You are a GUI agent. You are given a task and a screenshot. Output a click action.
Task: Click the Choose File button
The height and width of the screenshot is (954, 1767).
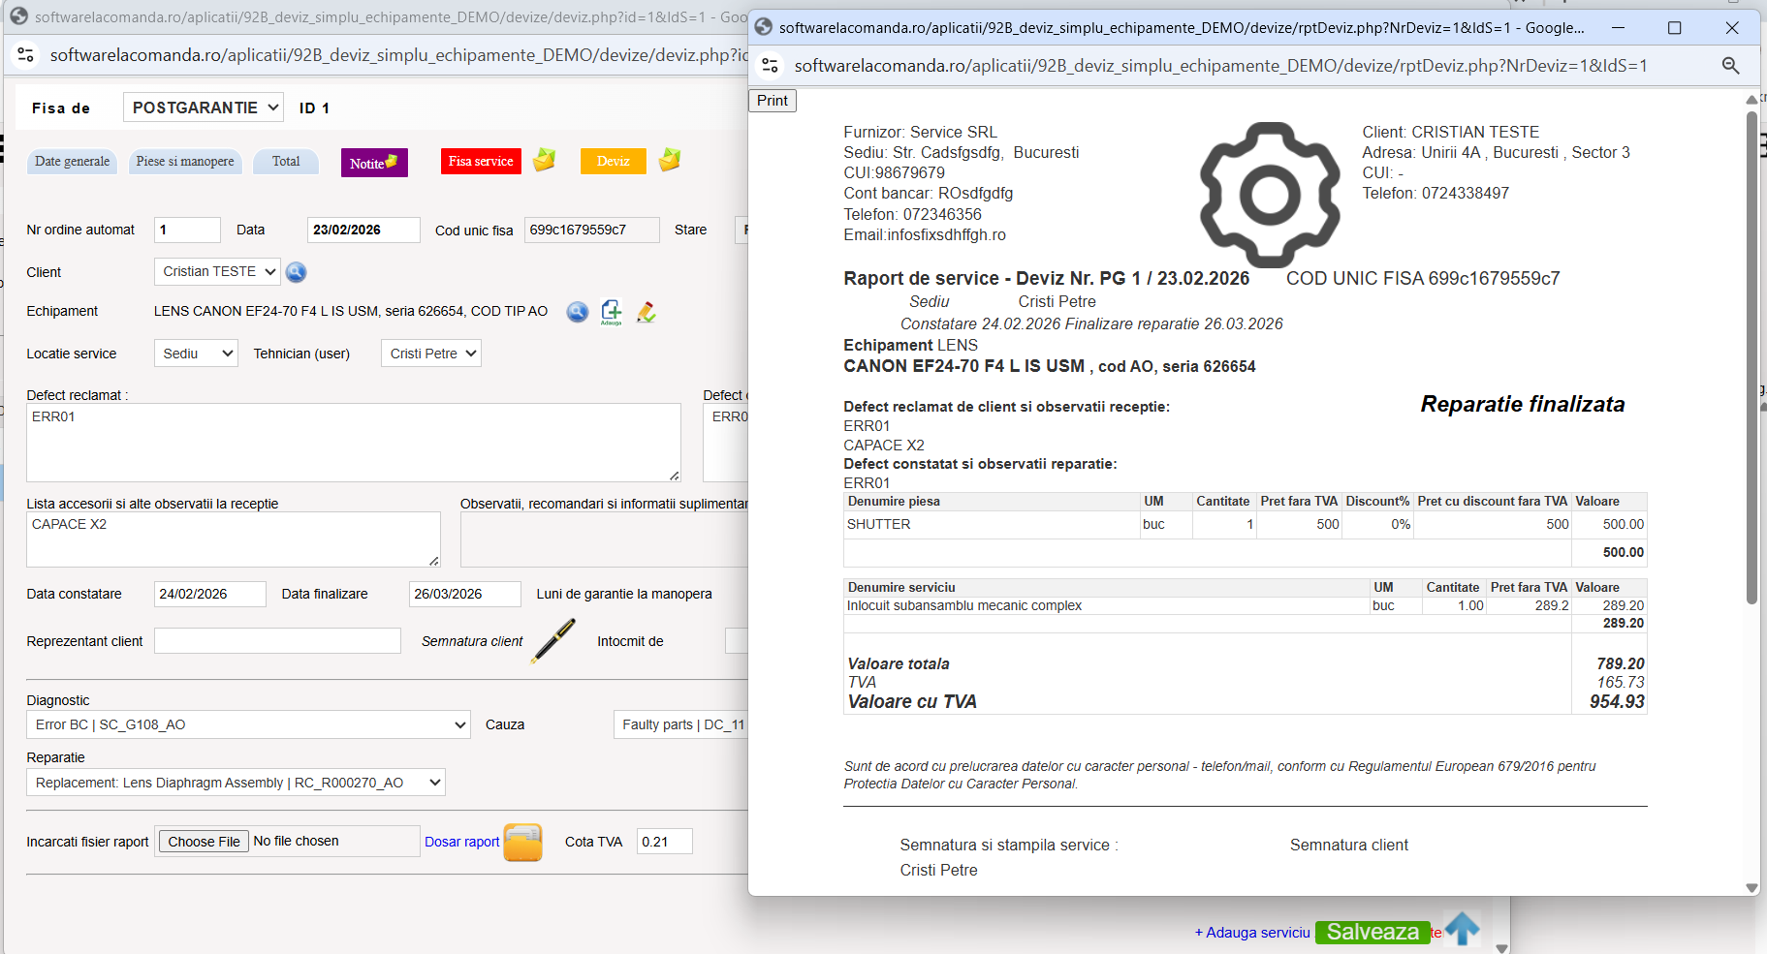click(x=204, y=842)
